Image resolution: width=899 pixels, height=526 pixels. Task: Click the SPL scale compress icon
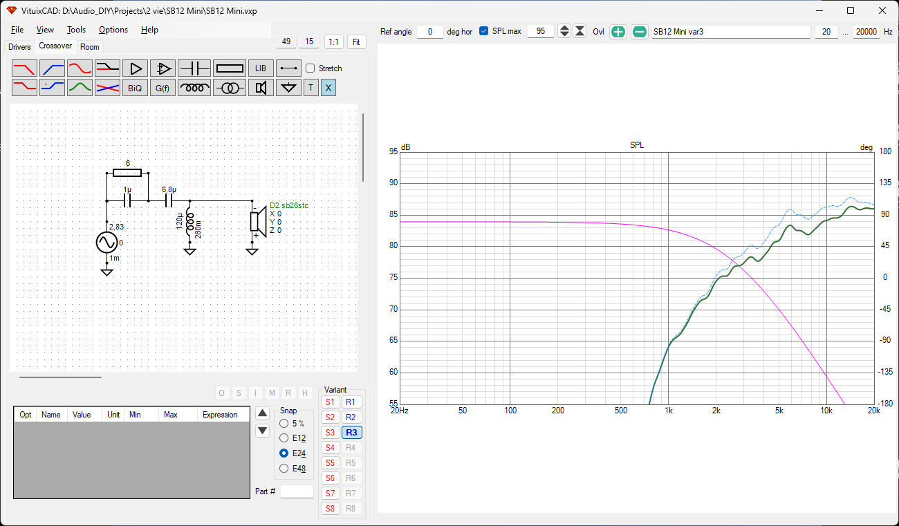pyautogui.click(x=580, y=31)
